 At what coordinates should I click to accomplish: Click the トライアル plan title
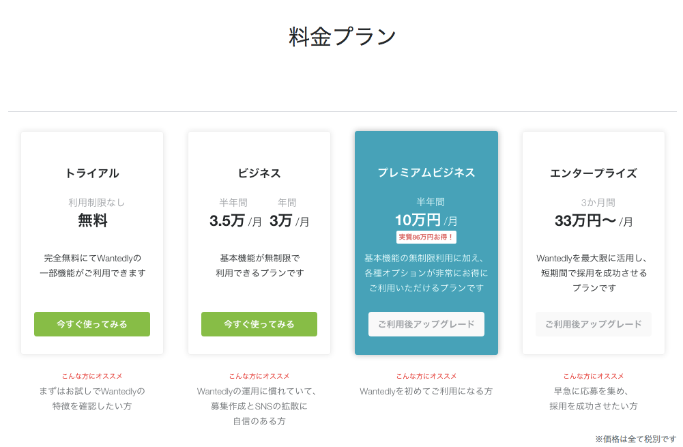(92, 173)
